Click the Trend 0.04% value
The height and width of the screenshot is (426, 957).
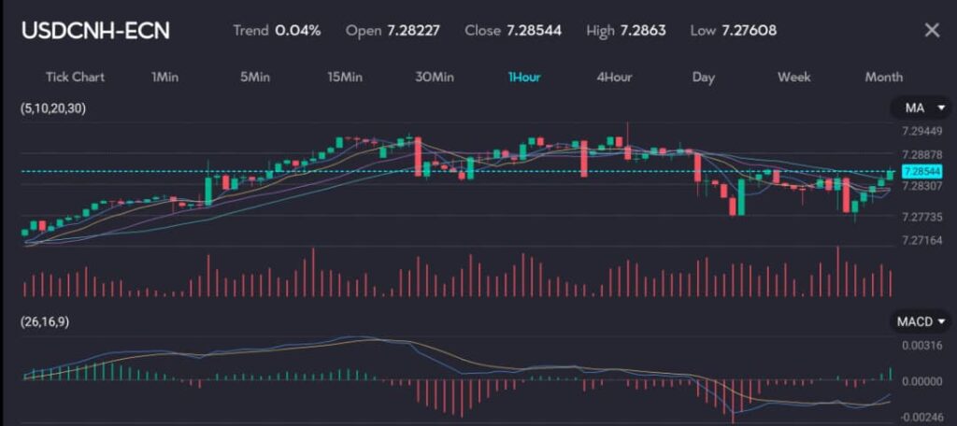tap(297, 31)
